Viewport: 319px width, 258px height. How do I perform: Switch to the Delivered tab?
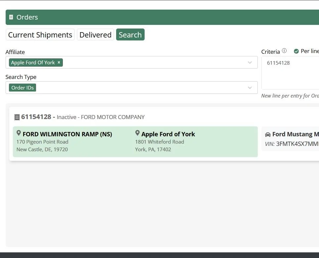[x=95, y=35]
